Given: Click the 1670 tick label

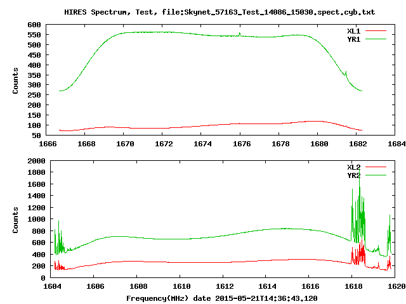Looking at the screenshot, I should pyautogui.click(x=125, y=144).
